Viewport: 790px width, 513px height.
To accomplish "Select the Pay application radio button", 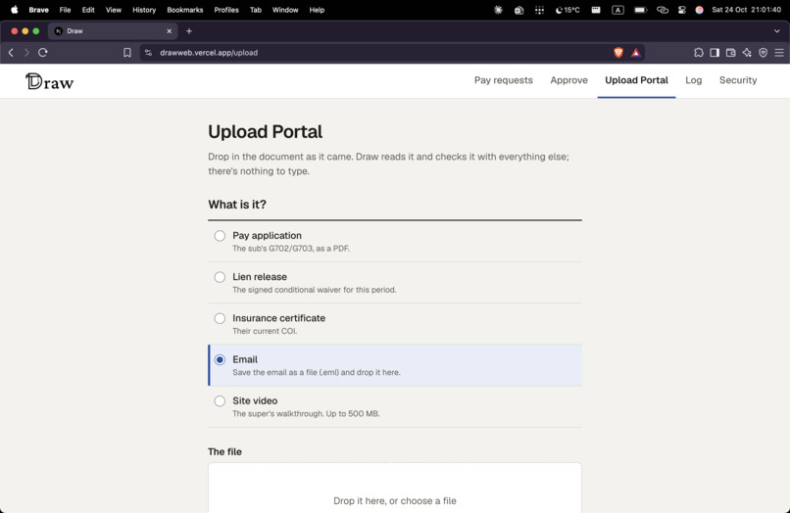I will [220, 236].
